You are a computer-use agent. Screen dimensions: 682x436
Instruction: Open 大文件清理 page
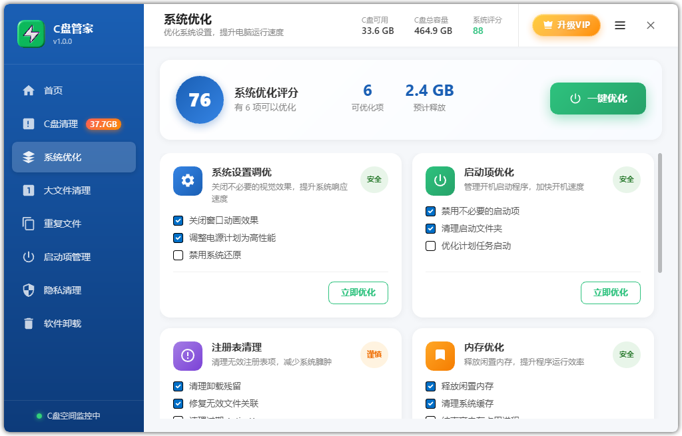pos(74,190)
